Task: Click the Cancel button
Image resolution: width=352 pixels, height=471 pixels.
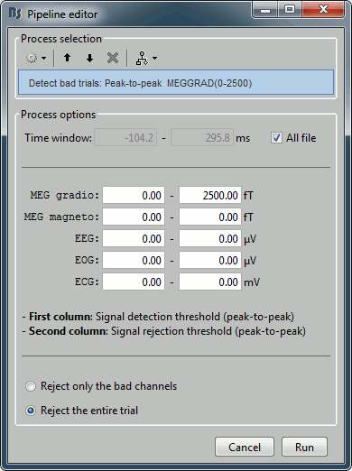Action: point(245,447)
